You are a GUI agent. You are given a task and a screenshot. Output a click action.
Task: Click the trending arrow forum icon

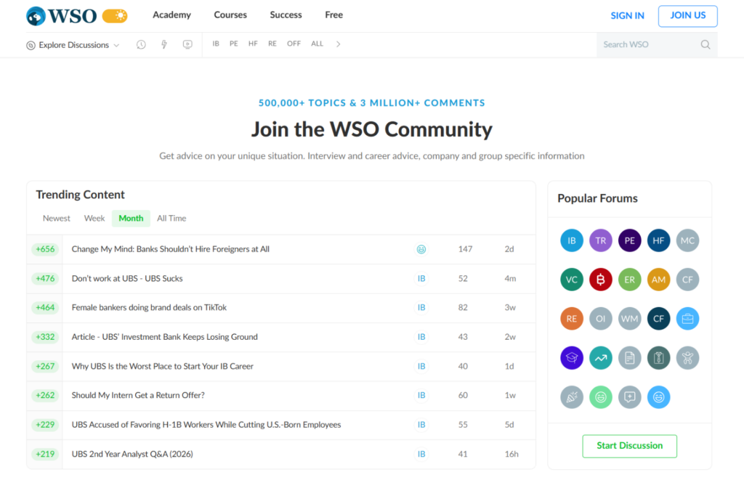(x=601, y=358)
